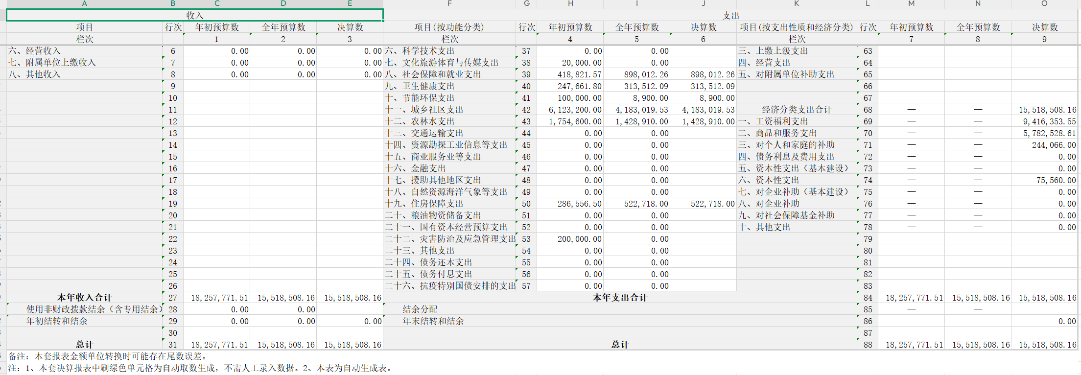Select the 十一、城乡社区支出 cell
The width and height of the screenshot is (1081, 375).
[449, 110]
